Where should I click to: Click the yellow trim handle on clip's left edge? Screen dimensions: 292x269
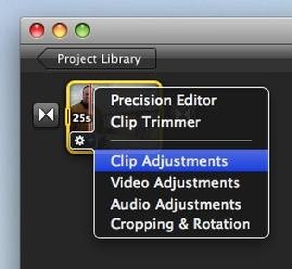tap(68, 117)
